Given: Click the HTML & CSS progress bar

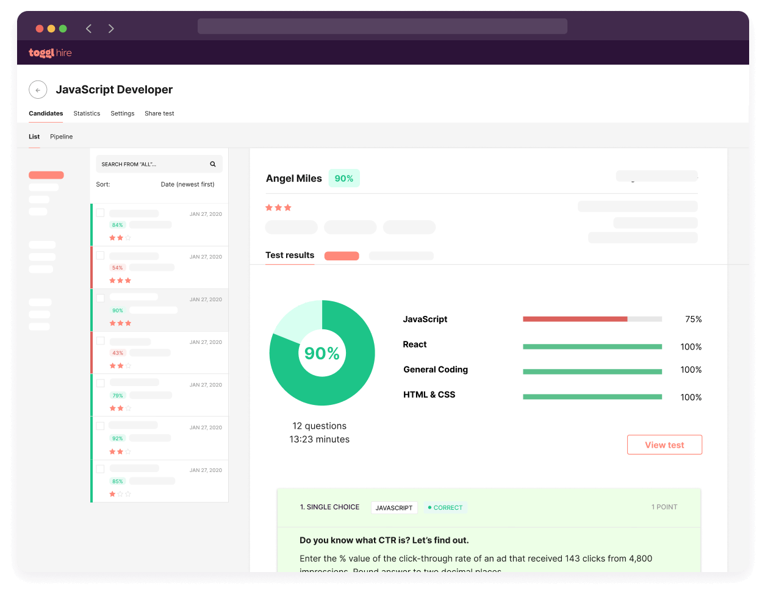Looking at the screenshot, I should 592,396.
